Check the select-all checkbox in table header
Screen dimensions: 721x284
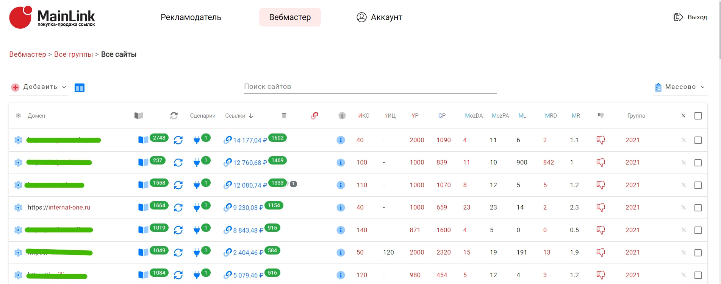tap(698, 116)
